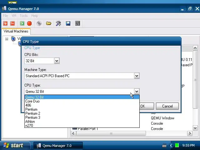Select Qemu 32 Bit in the list
This screenshot has width=200, height=150.
pos(82,97)
